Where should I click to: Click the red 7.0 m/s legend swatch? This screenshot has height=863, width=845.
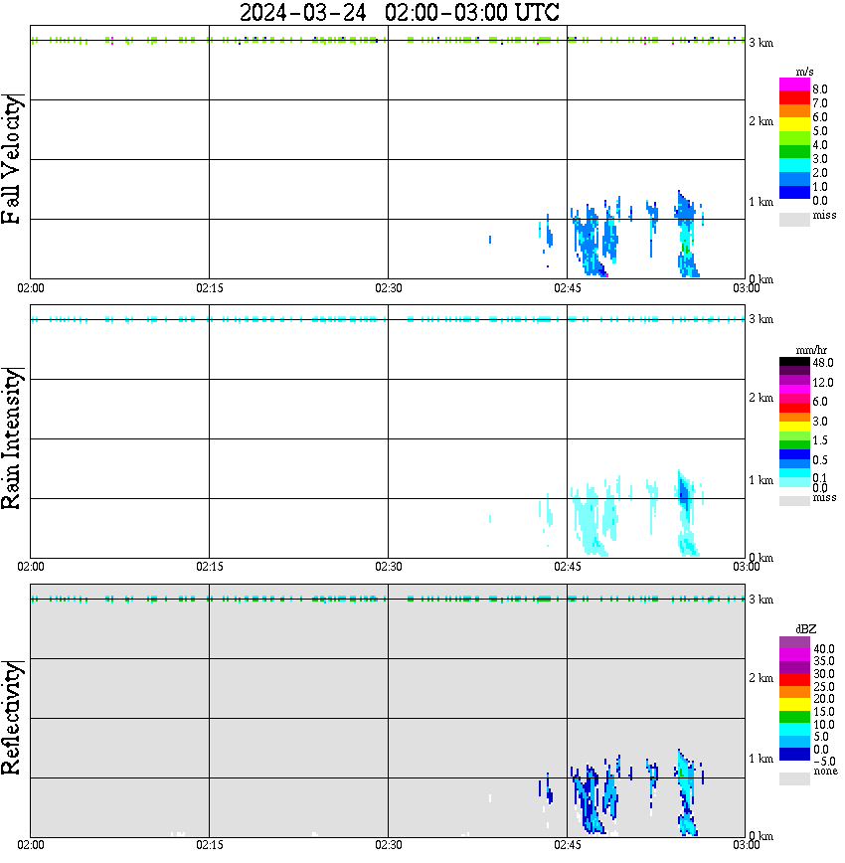coord(794,98)
